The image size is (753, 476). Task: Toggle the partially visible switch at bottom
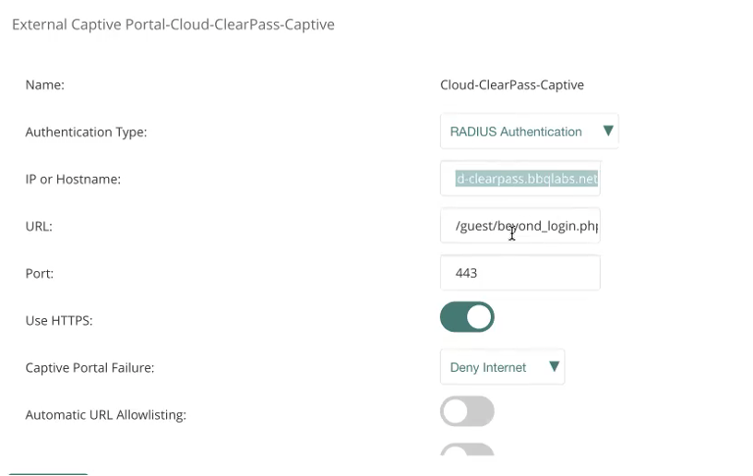(467, 450)
